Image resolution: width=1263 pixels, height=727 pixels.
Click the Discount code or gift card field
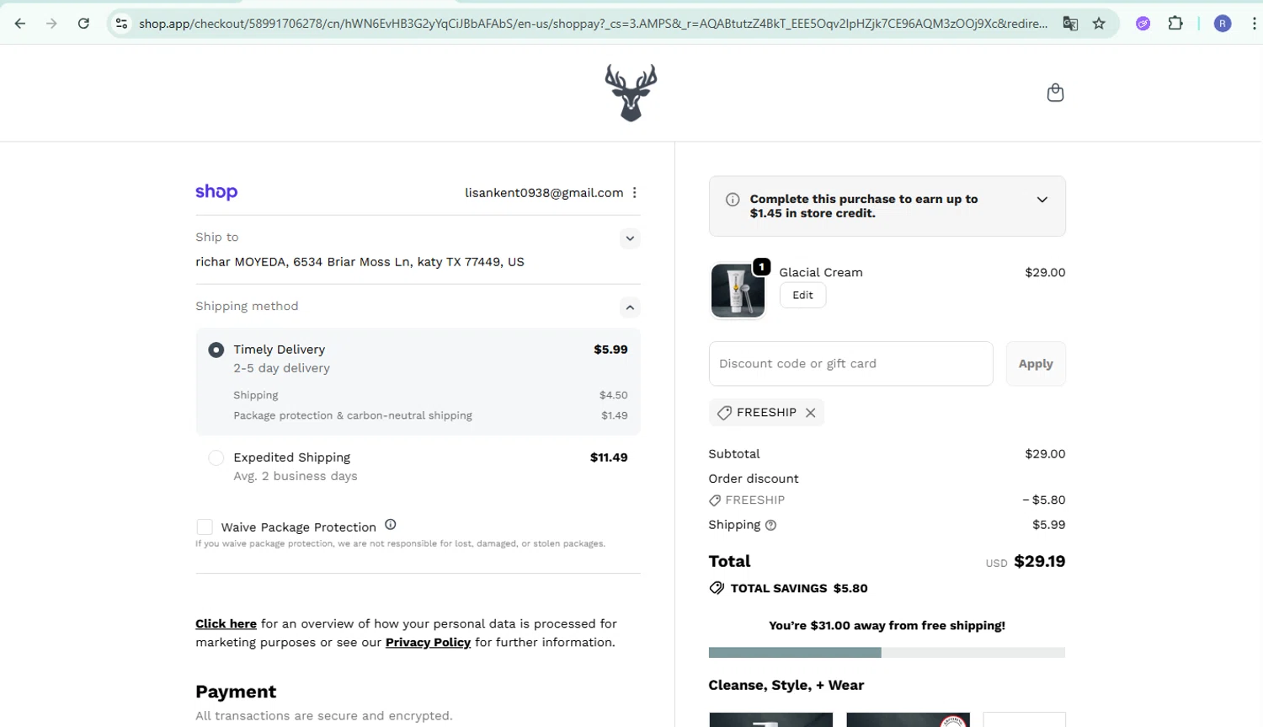(850, 364)
